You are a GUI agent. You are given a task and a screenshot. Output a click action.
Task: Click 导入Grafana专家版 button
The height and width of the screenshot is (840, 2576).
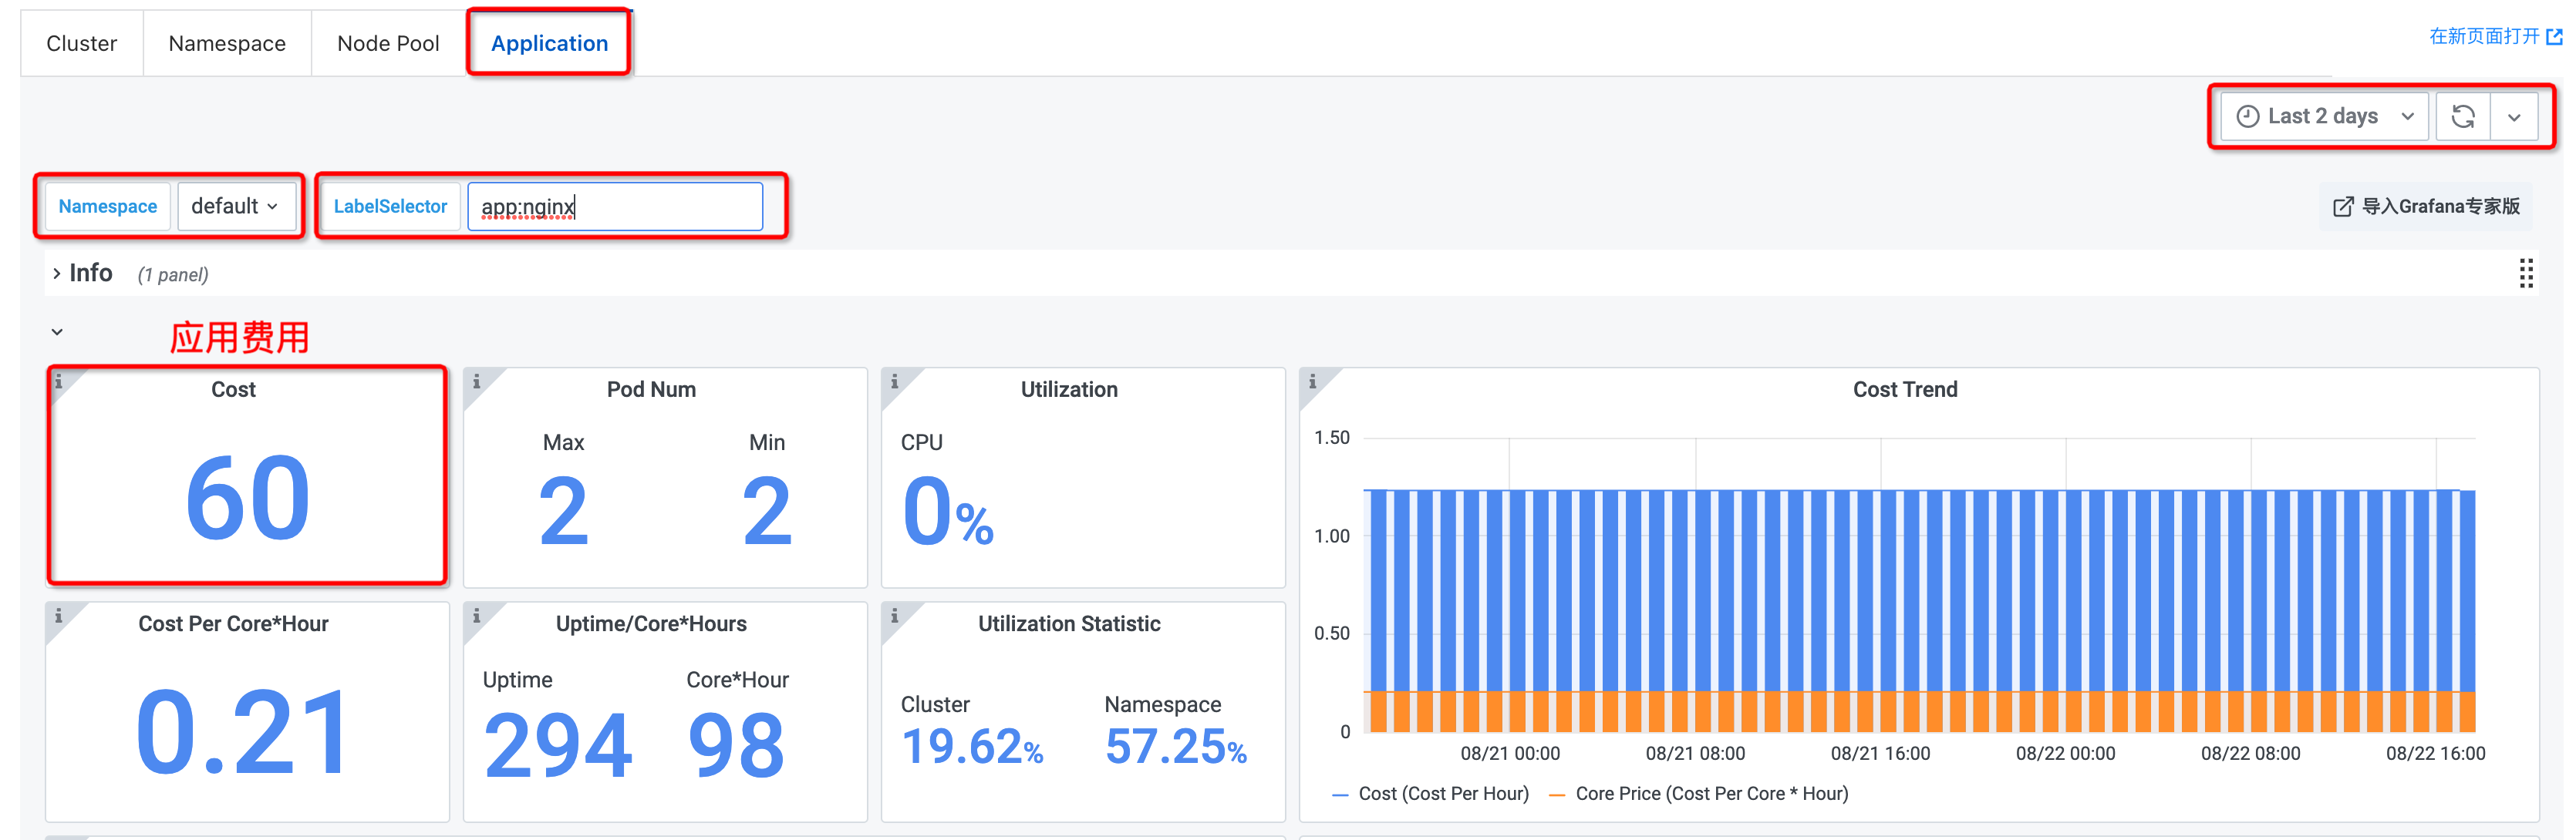pos(2426,207)
